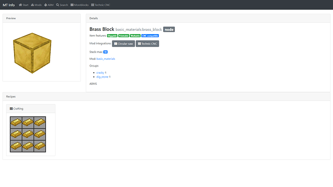Open the Mods navigation item
333x187 pixels.
36,5
